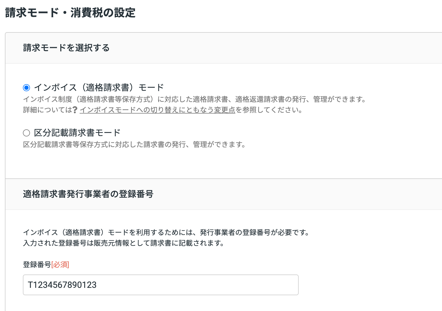This screenshot has width=442, height=311.
Task: Focus the 登録番号 input field
Action: (x=161, y=285)
